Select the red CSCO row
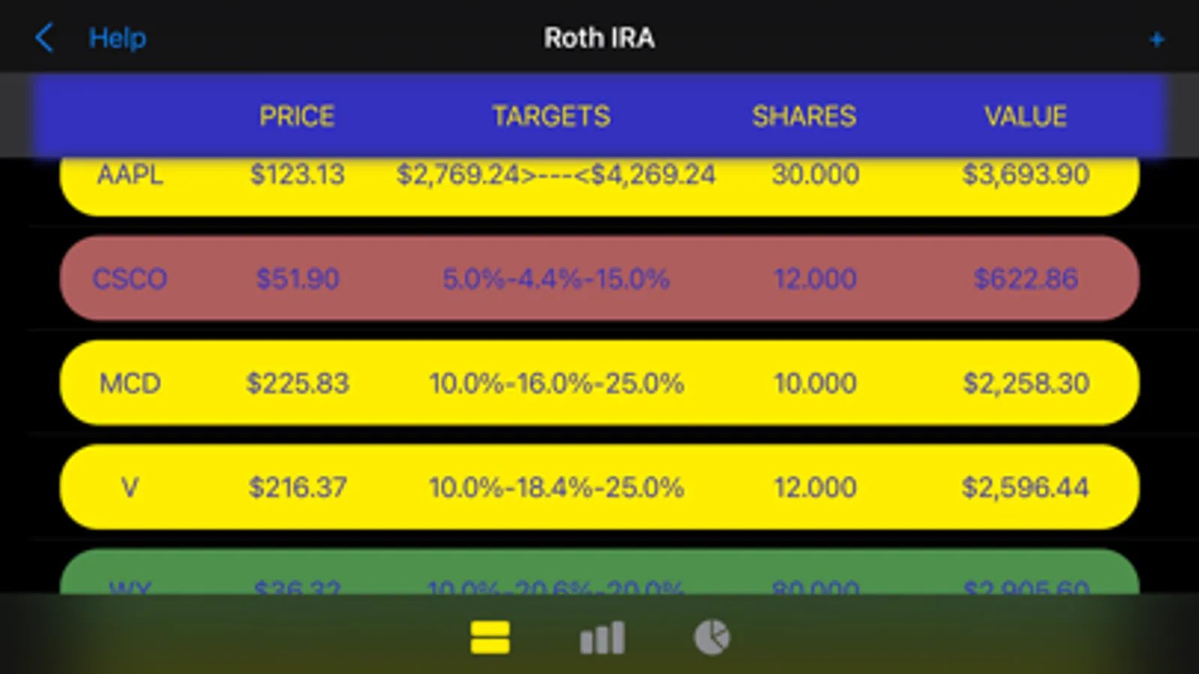Image resolution: width=1199 pixels, height=674 pixels. (130, 279)
